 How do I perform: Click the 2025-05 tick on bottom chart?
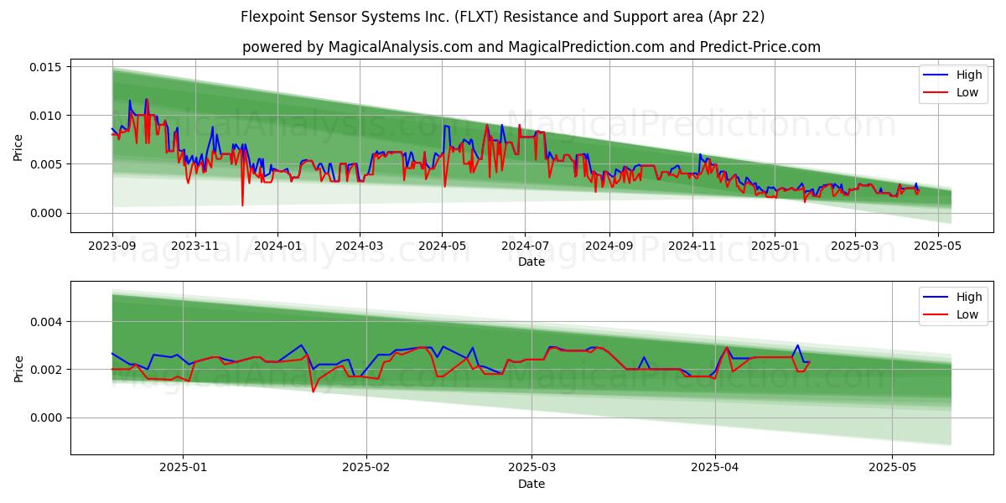(893, 467)
